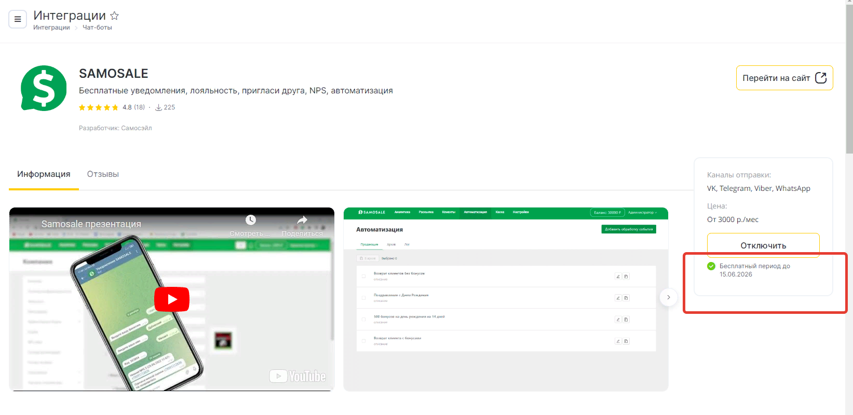Select the text От 3000 р./мес
This screenshot has height=415, width=853.
[733, 219]
